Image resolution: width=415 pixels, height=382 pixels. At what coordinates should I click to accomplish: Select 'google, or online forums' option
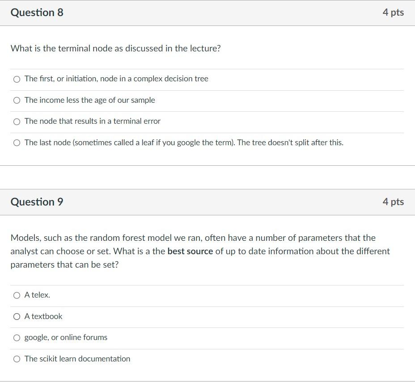[17, 337]
